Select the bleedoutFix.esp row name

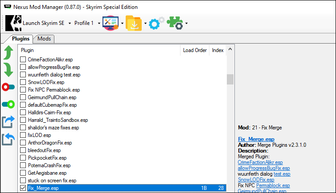(45, 150)
